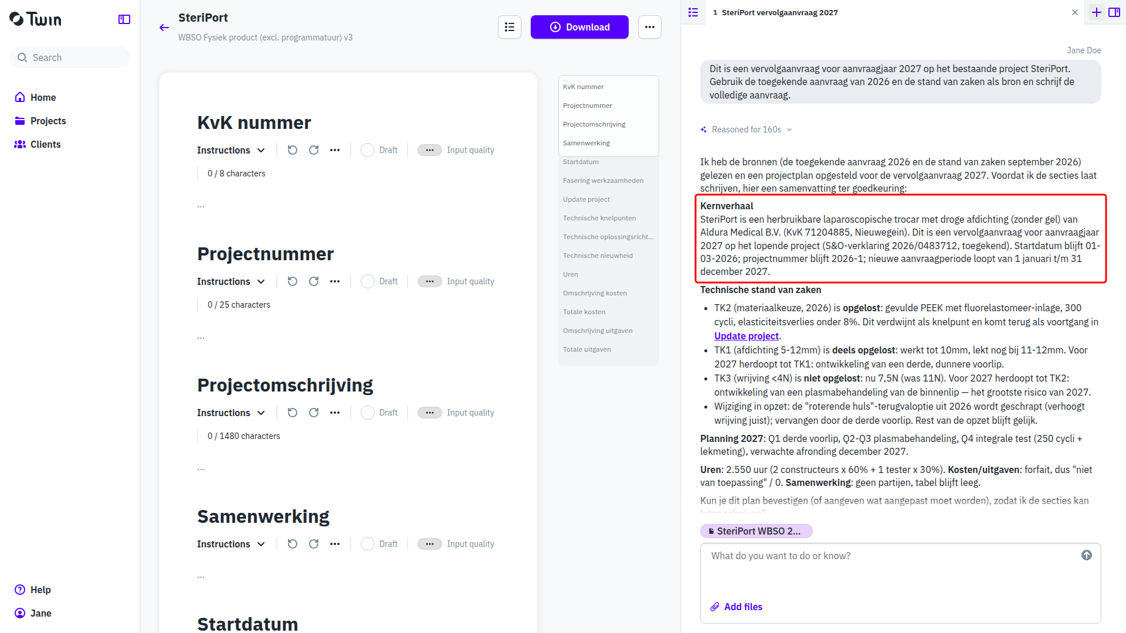Jump to Technische knelpunten in outline

(599, 218)
